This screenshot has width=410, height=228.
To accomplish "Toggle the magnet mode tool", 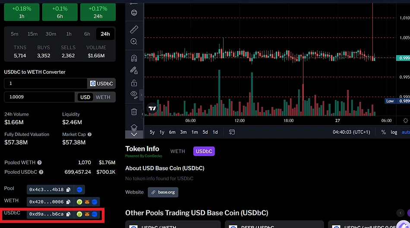I will click(134, 58).
